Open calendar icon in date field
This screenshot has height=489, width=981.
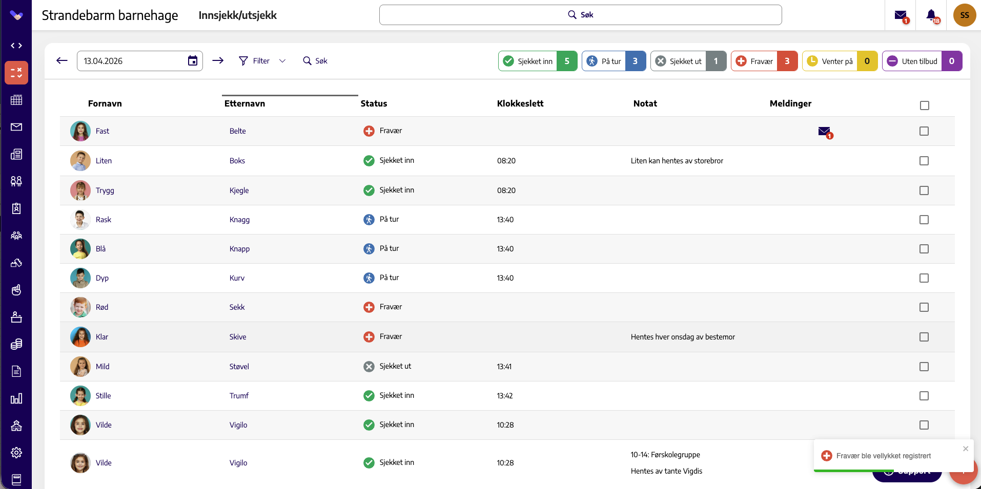193,61
